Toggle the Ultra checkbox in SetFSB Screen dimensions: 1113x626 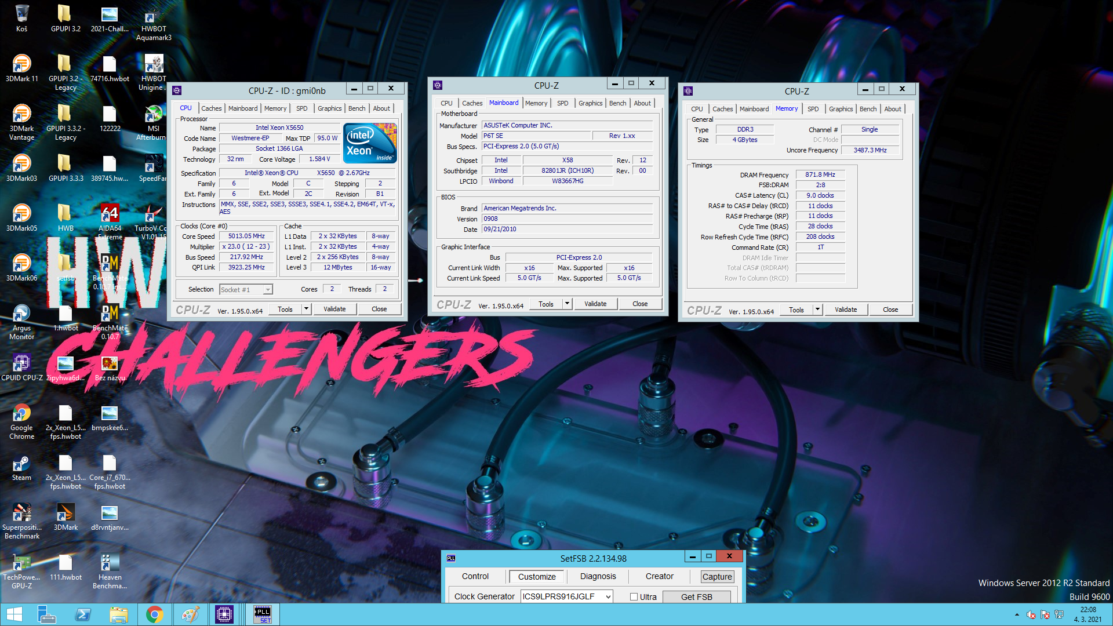(x=634, y=597)
